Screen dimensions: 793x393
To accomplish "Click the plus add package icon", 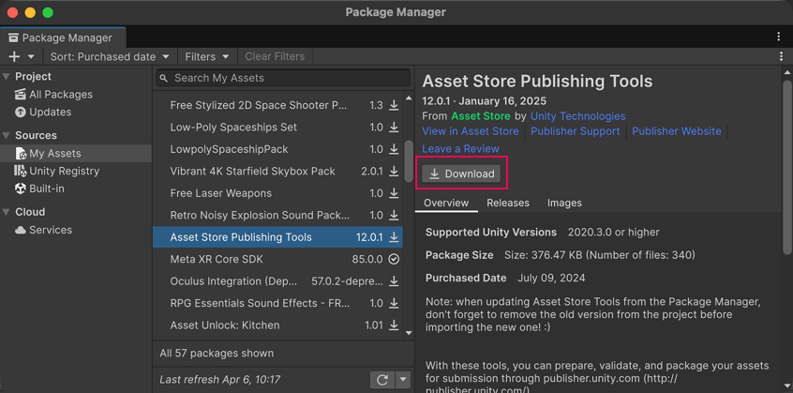I will click(14, 56).
